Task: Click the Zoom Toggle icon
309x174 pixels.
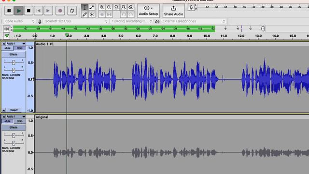Action: pos(131,8)
